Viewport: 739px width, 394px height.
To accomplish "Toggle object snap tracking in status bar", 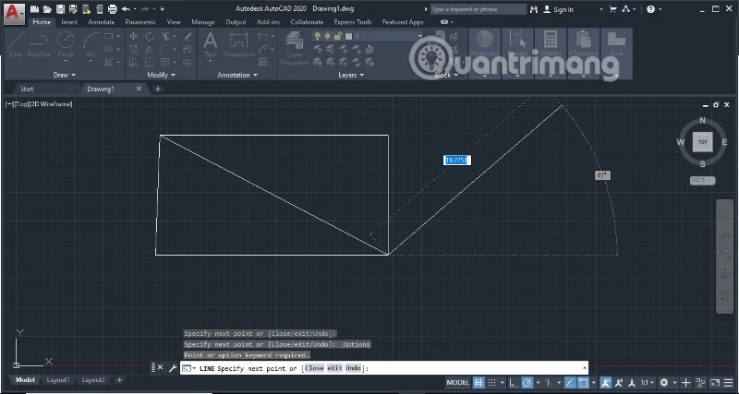I will pos(569,382).
